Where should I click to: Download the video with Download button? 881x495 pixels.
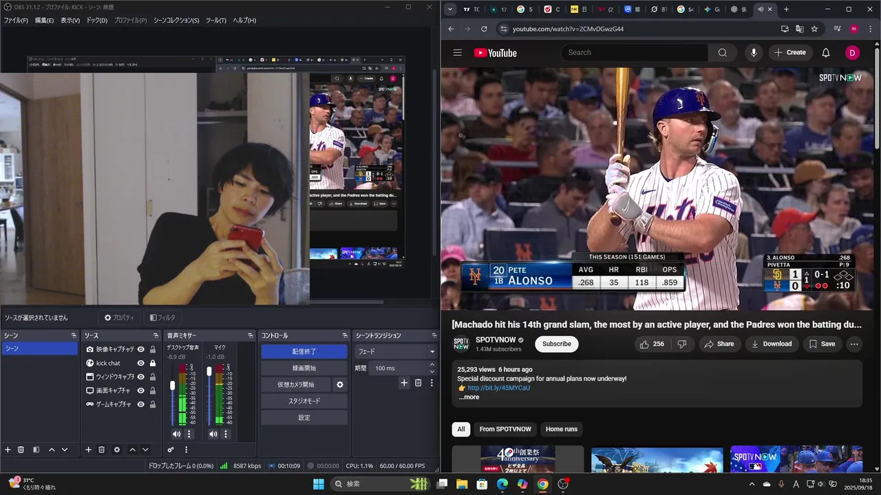point(771,344)
